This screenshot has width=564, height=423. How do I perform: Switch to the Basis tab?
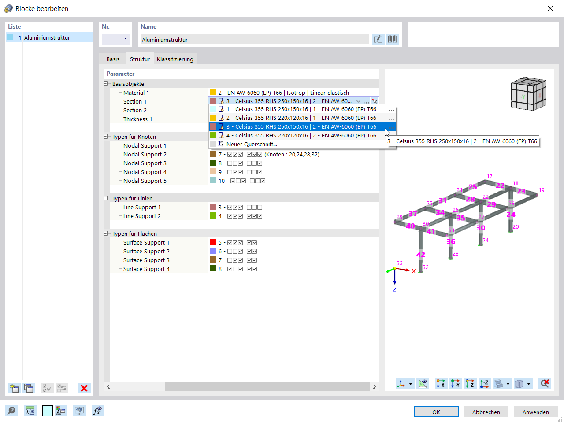[113, 59]
